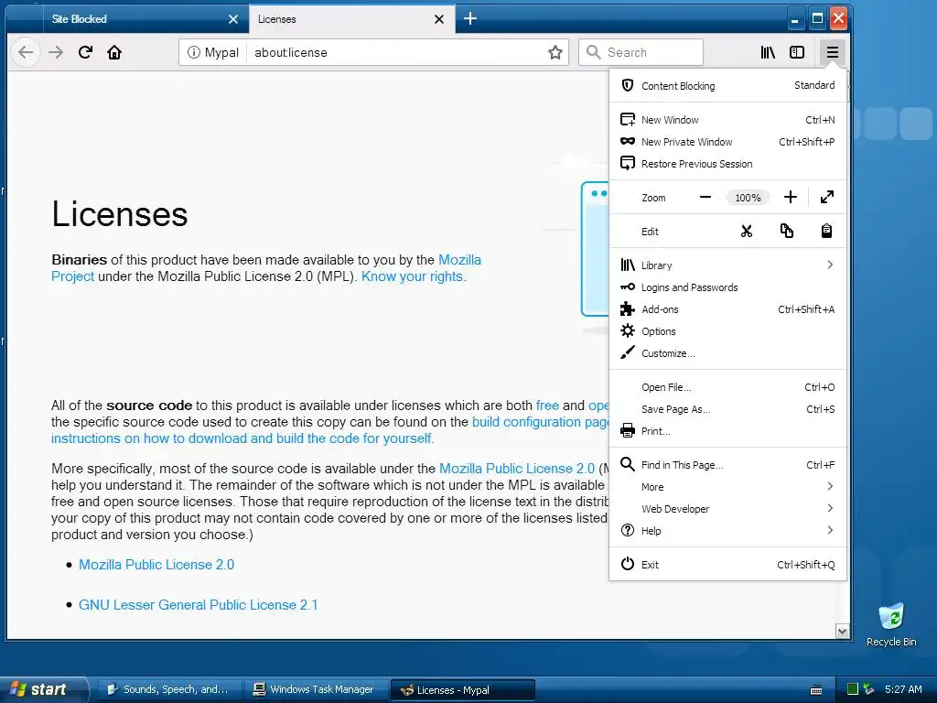This screenshot has height=703, width=937.
Task: Click Print... in the menu
Action: pyautogui.click(x=727, y=431)
